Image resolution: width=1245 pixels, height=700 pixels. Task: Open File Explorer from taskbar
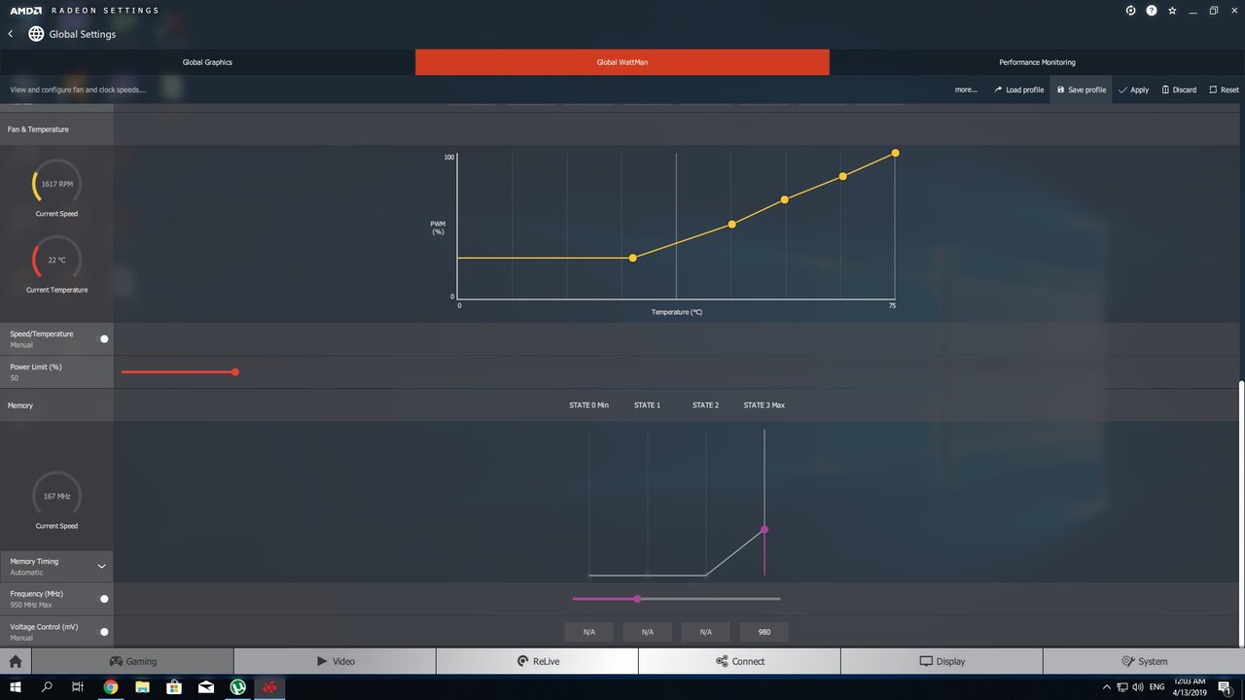[x=142, y=687]
